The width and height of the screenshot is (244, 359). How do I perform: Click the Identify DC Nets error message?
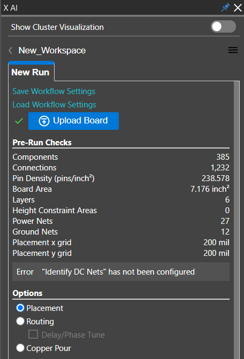click(x=121, y=272)
